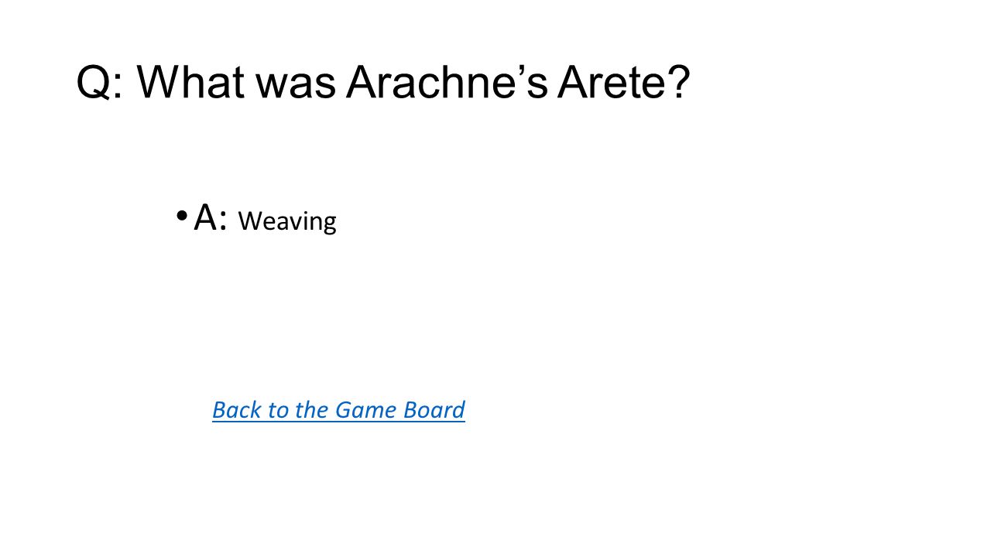Select the A: answer label
Viewport: 991px width, 557px height.
tap(211, 217)
